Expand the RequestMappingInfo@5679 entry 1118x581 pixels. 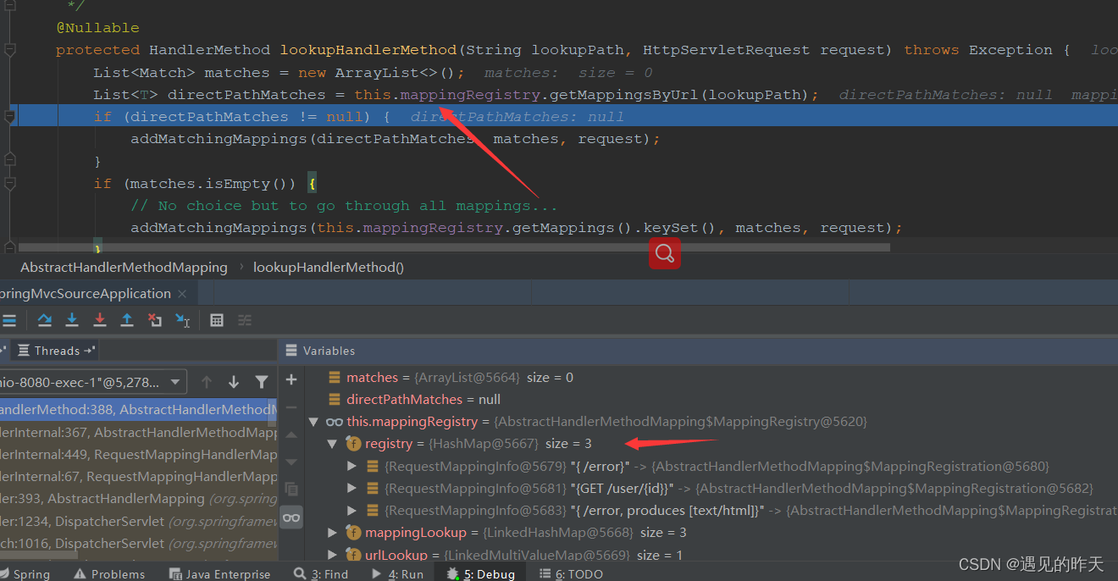pyautogui.click(x=352, y=466)
